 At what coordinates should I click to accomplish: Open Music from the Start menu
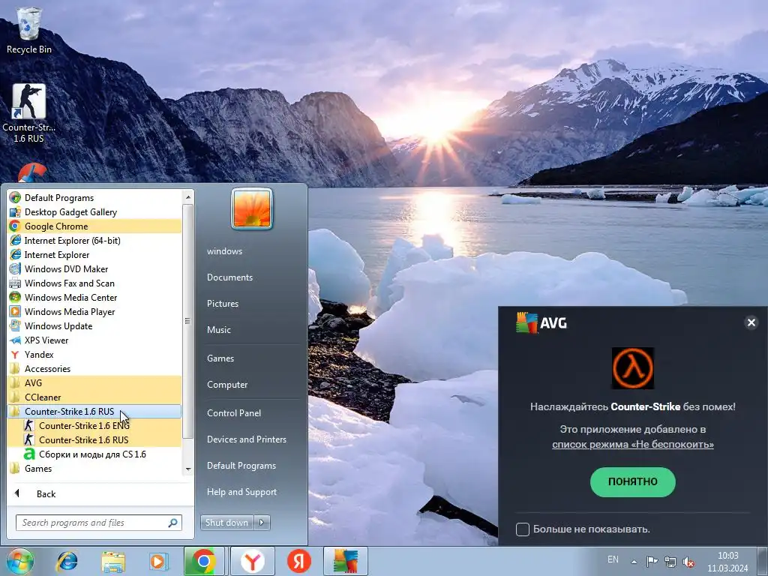pos(218,330)
